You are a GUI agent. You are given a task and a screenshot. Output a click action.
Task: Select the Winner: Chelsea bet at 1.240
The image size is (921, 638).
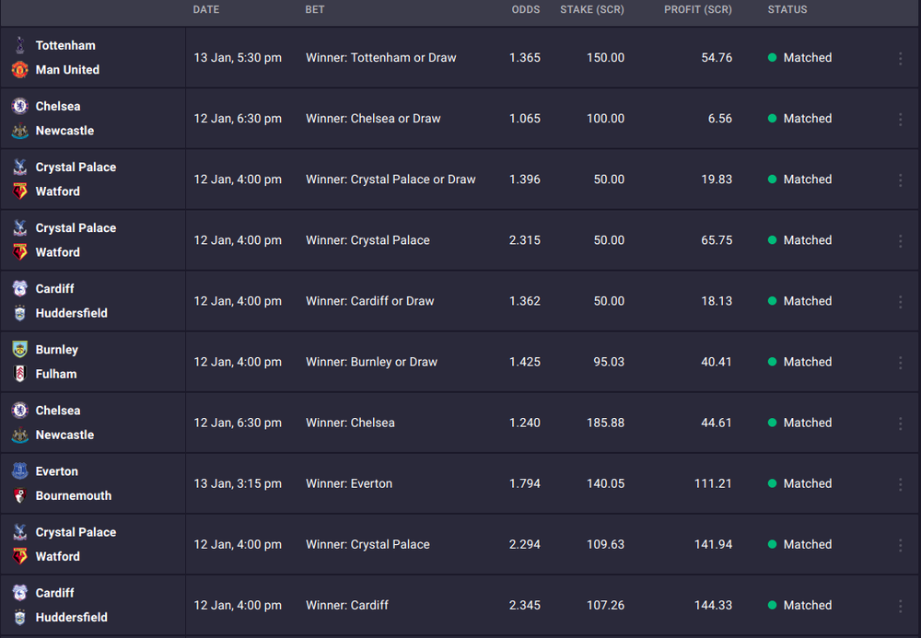pos(460,423)
